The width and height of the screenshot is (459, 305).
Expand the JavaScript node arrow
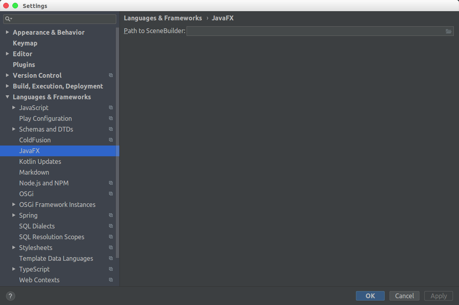pyautogui.click(x=14, y=108)
